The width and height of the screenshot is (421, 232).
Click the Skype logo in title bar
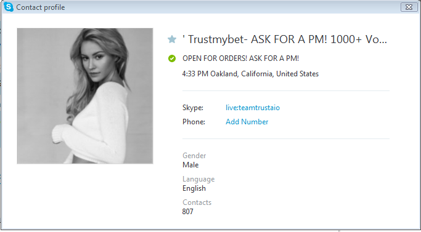click(x=9, y=7)
